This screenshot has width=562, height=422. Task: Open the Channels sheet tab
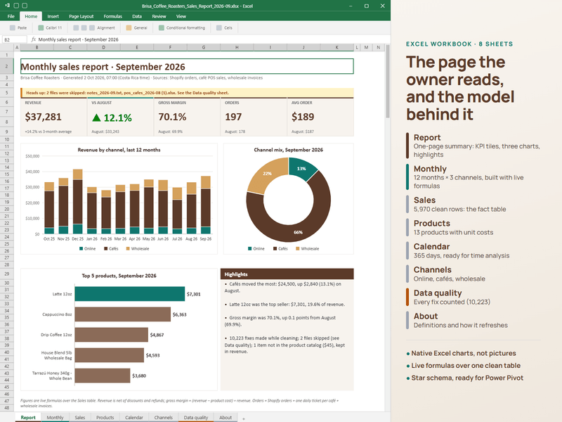164,417
